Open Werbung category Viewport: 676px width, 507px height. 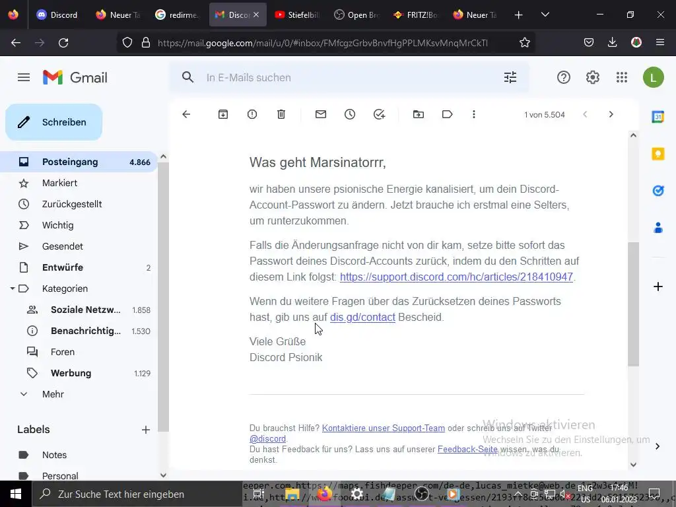[79, 374]
